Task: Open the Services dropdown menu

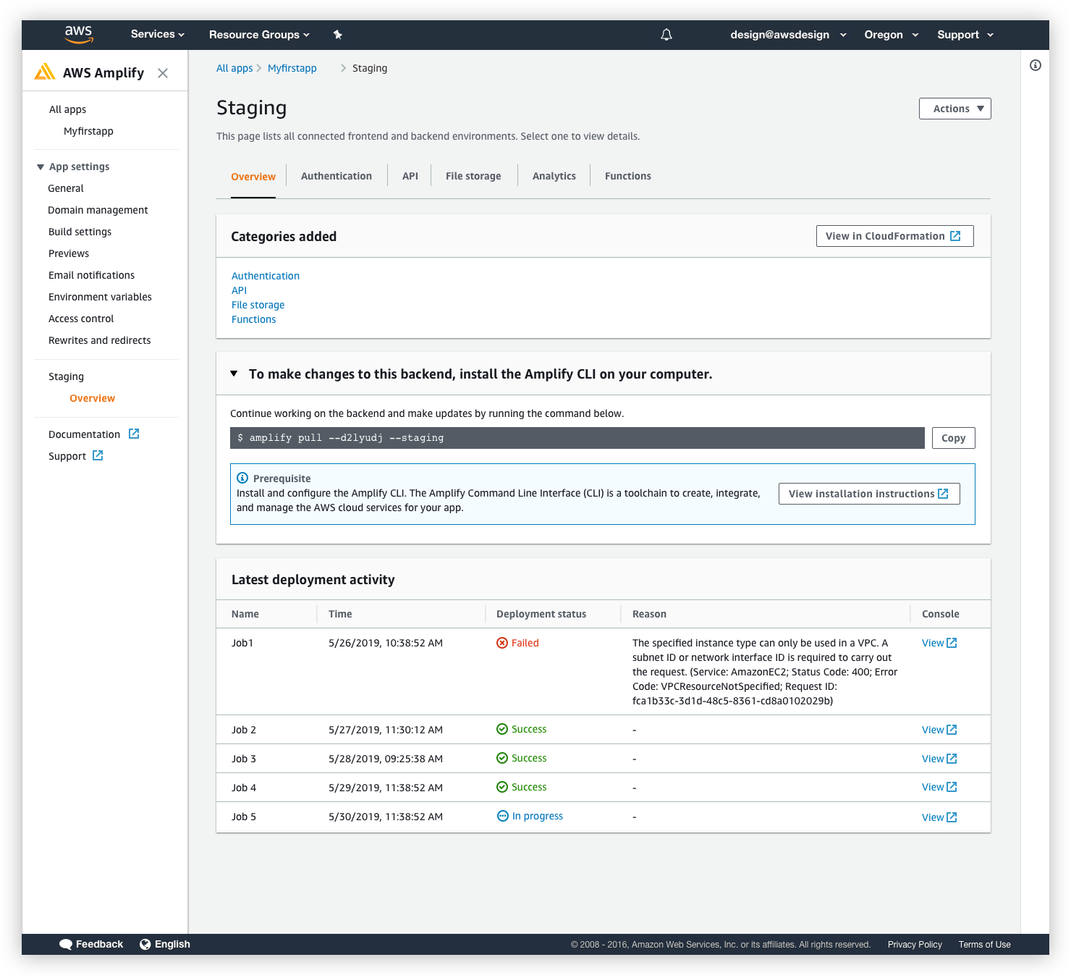Action: [158, 34]
